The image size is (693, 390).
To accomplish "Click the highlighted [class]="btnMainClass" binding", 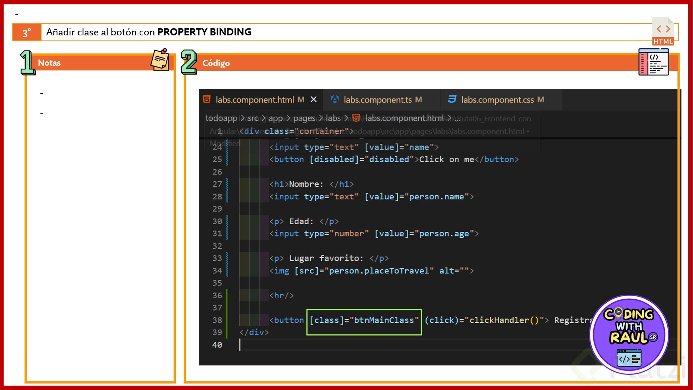I will 364,320.
